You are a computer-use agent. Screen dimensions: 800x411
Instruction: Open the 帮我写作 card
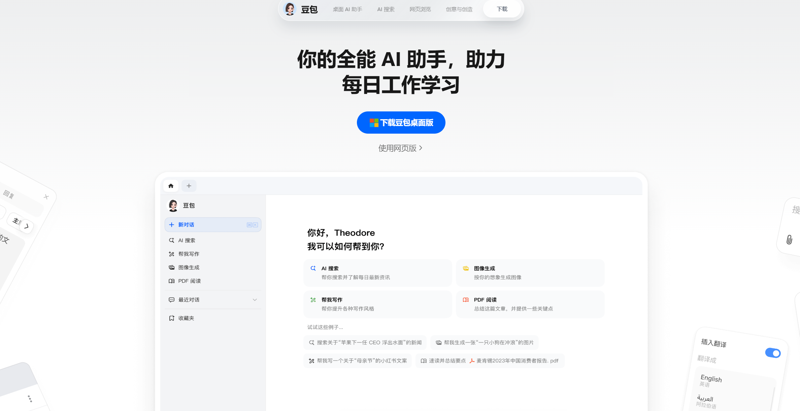click(x=377, y=304)
